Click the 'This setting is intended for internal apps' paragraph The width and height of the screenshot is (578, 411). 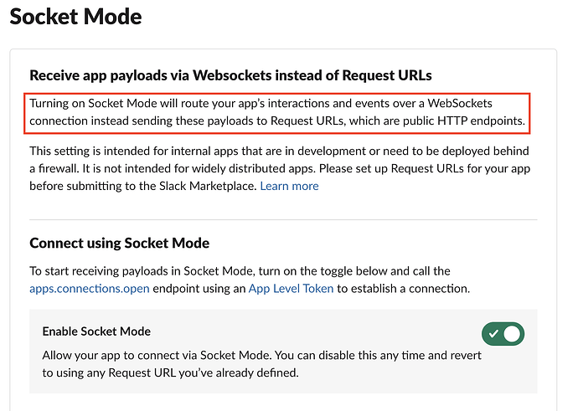[280, 168]
